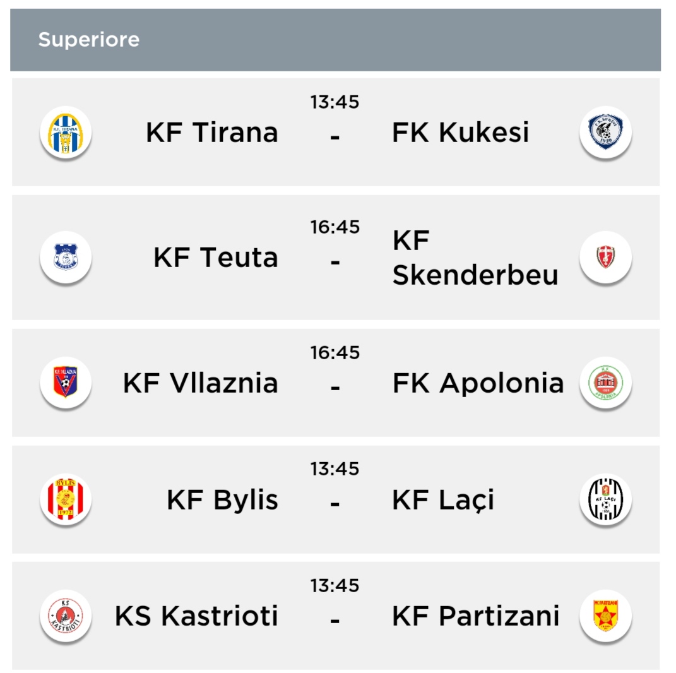Tap the KF Vllaznia shield logo
Viewport: 676px width, 673px height.
[66, 383]
